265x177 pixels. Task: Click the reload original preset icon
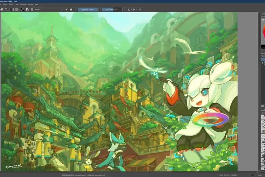coord(76,10)
